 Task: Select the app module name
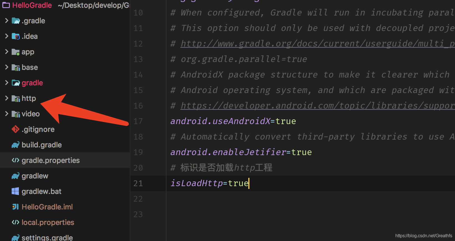tap(28, 52)
